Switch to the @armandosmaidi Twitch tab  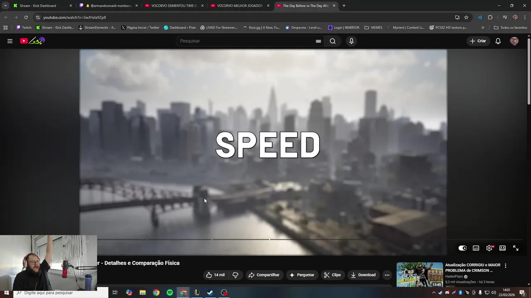[x=108, y=5]
